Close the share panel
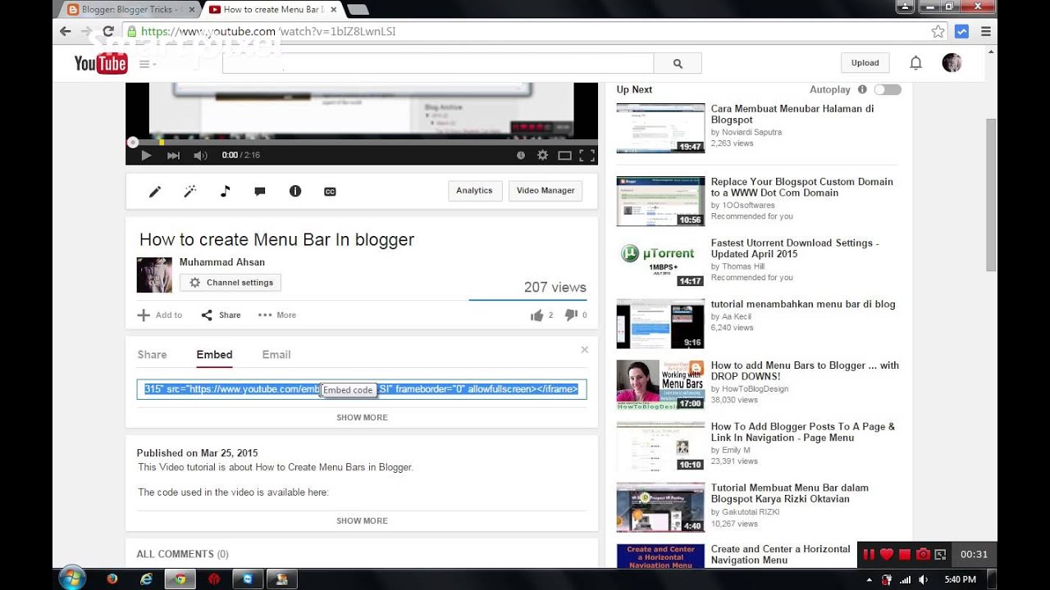Screen dimensions: 1050x590 pyautogui.click(x=585, y=350)
